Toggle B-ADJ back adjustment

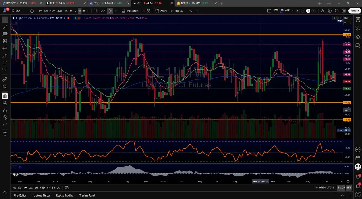(341, 188)
